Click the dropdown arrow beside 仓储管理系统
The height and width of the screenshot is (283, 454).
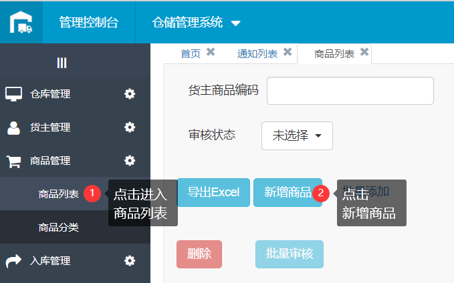235,23
